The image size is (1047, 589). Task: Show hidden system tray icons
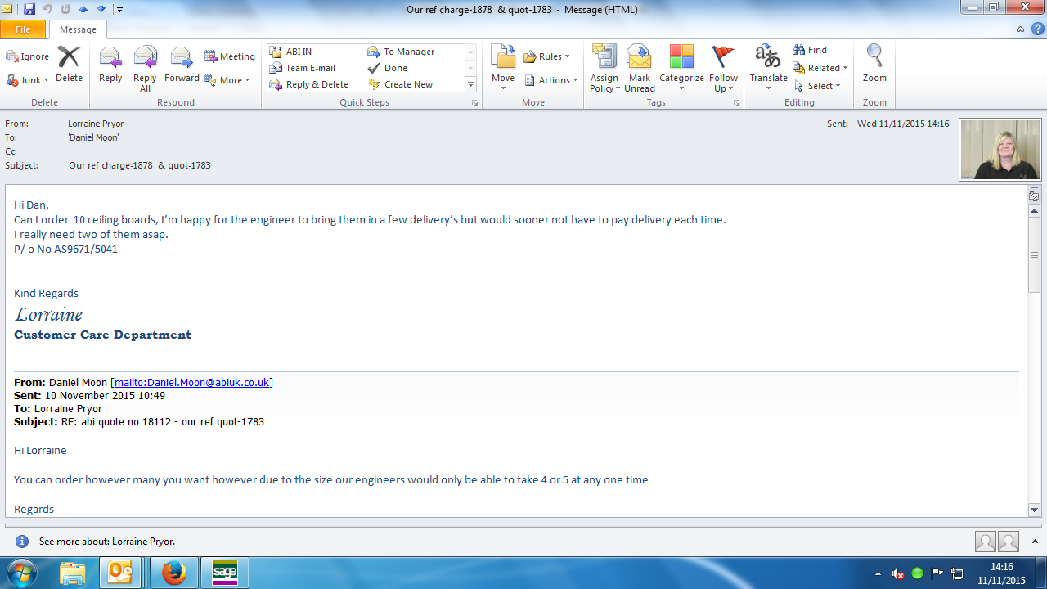click(878, 573)
